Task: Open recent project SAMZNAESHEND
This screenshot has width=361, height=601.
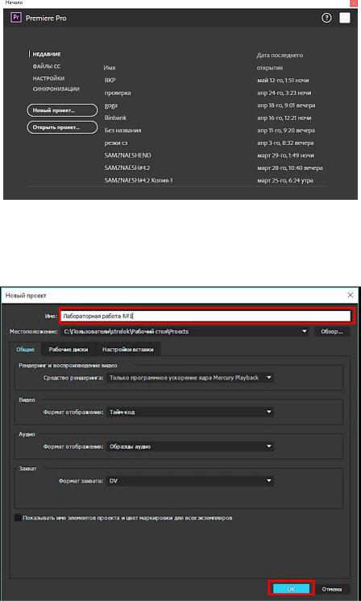Action: (127, 155)
